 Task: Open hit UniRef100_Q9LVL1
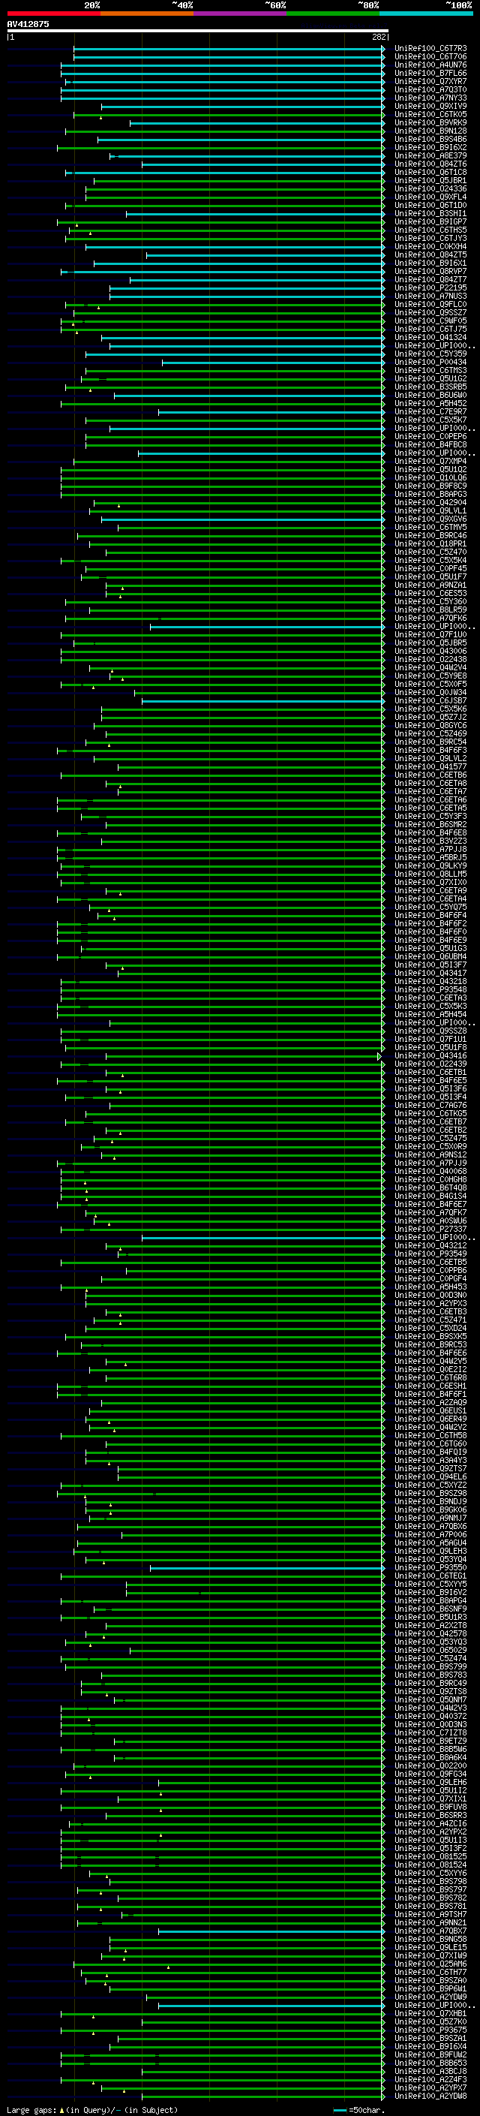tap(430, 511)
